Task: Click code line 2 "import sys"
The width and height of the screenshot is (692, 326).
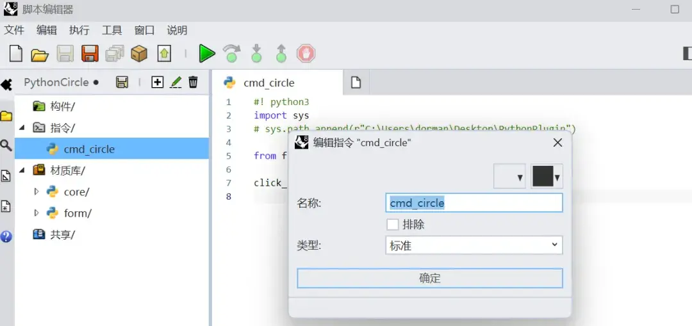Action: pos(281,115)
